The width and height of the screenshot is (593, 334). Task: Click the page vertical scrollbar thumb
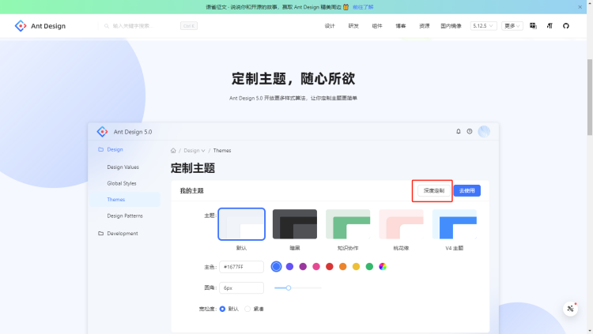coord(590,97)
